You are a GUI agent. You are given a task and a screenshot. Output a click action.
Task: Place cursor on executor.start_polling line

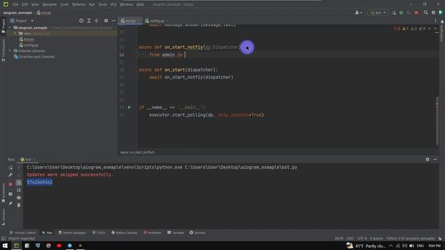(207, 115)
